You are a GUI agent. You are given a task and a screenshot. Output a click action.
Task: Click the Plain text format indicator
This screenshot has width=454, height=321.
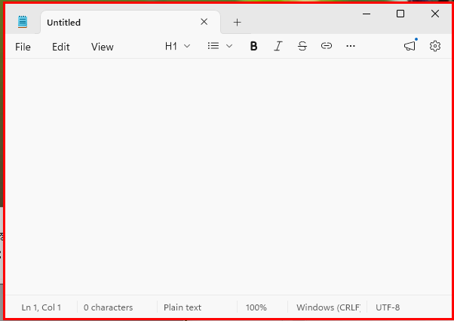(x=183, y=307)
